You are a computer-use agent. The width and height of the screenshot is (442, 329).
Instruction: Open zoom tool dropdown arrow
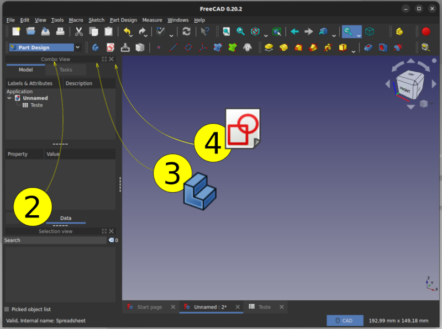pos(359,35)
